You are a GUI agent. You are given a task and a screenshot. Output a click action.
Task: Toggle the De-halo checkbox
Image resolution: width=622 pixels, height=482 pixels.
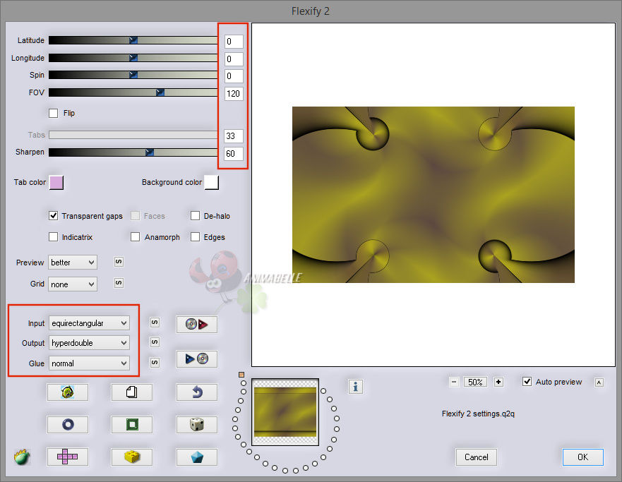coord(195,216)
